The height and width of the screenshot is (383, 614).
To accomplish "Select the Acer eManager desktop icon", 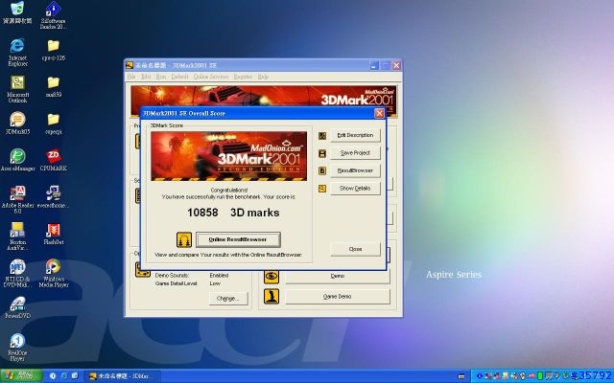I will [x=17, y=160].
